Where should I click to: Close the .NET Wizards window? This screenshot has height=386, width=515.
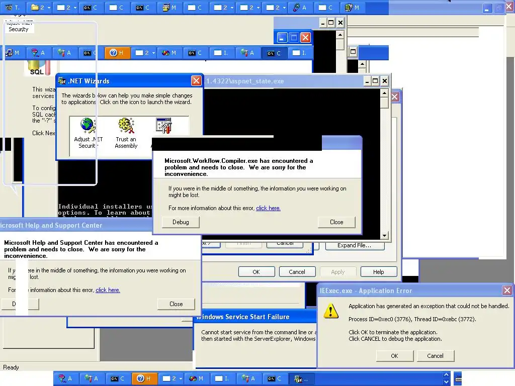[196, 81]
